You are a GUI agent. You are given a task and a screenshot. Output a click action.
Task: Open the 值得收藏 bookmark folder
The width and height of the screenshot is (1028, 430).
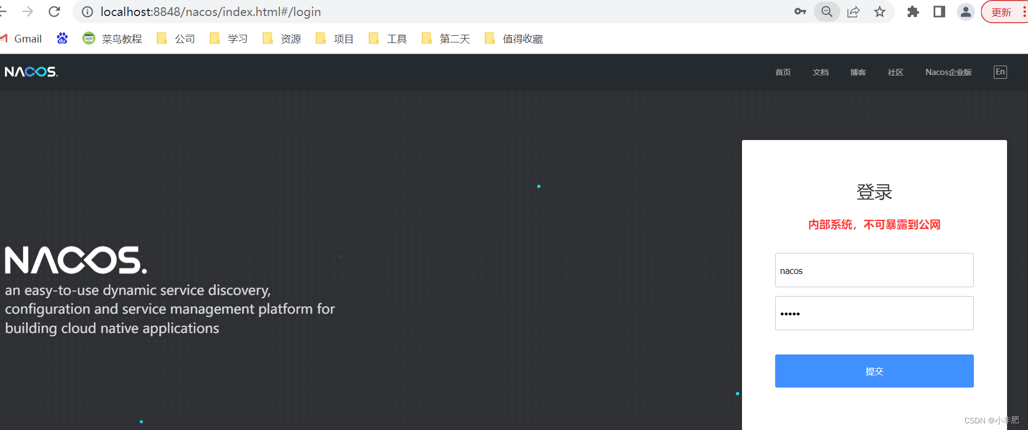(x=514, y=39)
